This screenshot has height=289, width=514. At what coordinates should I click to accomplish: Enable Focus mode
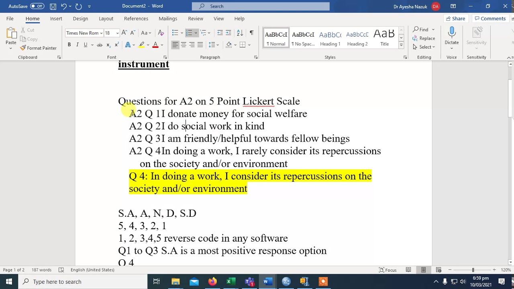(388, 270)
